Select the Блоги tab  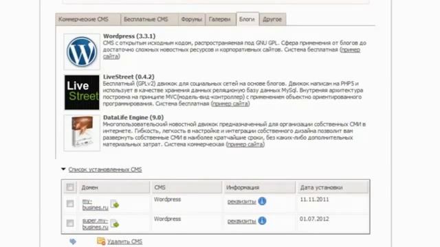click(x=247, y=19)
